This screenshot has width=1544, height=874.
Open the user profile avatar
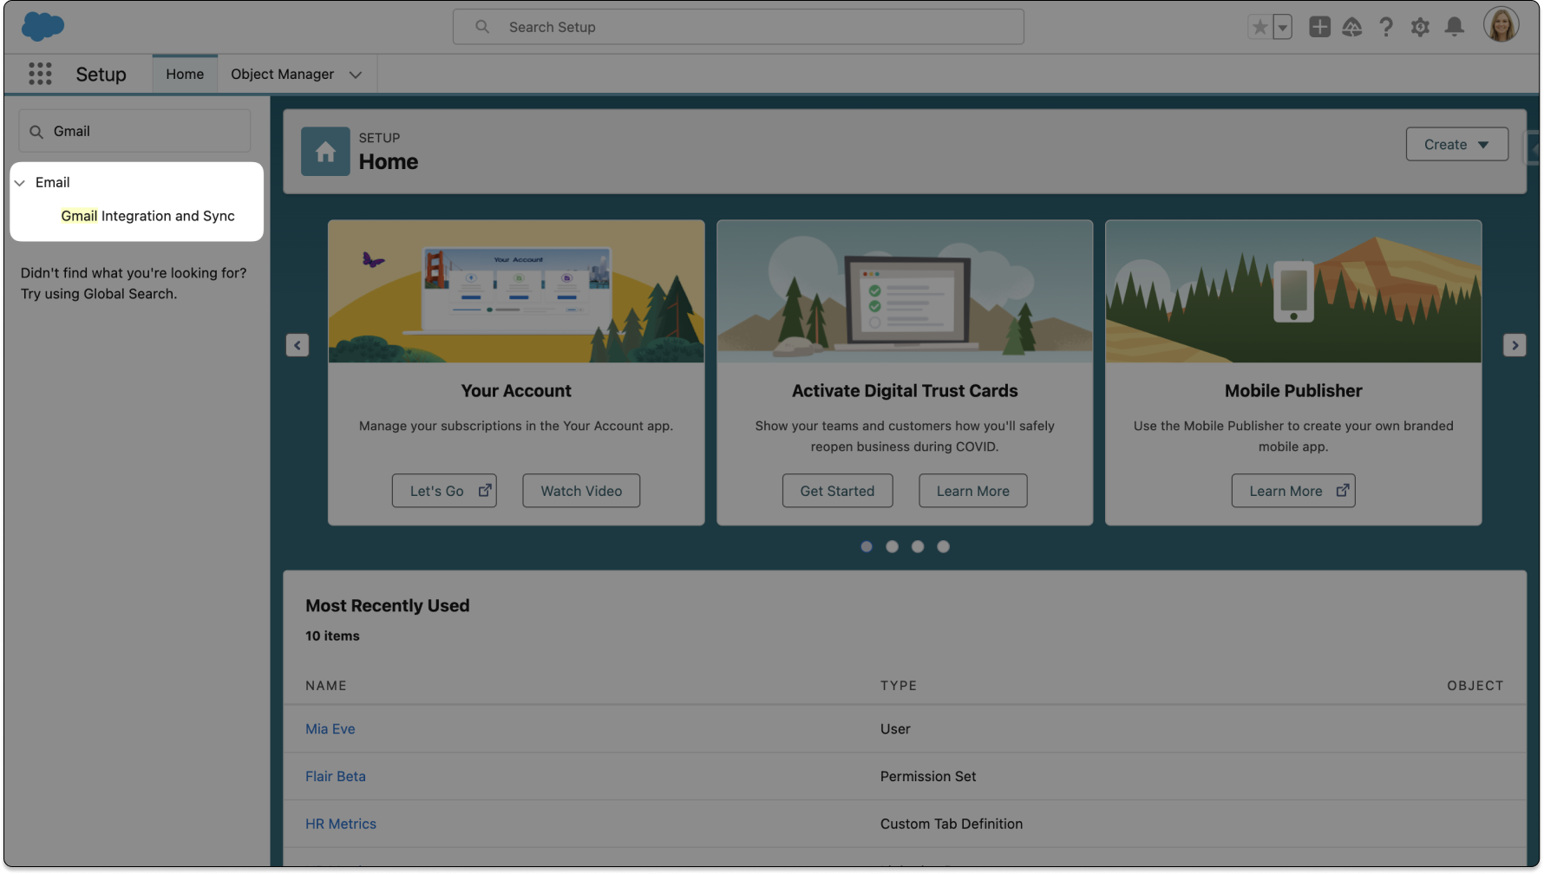click(1501, 25)
